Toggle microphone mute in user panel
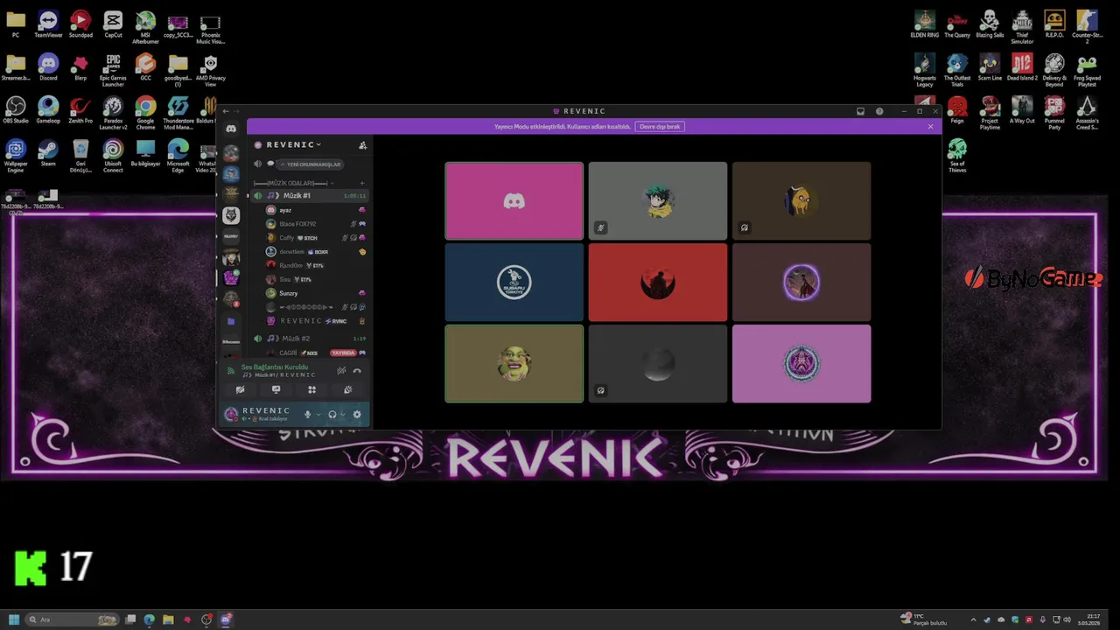 click(307, 415)
